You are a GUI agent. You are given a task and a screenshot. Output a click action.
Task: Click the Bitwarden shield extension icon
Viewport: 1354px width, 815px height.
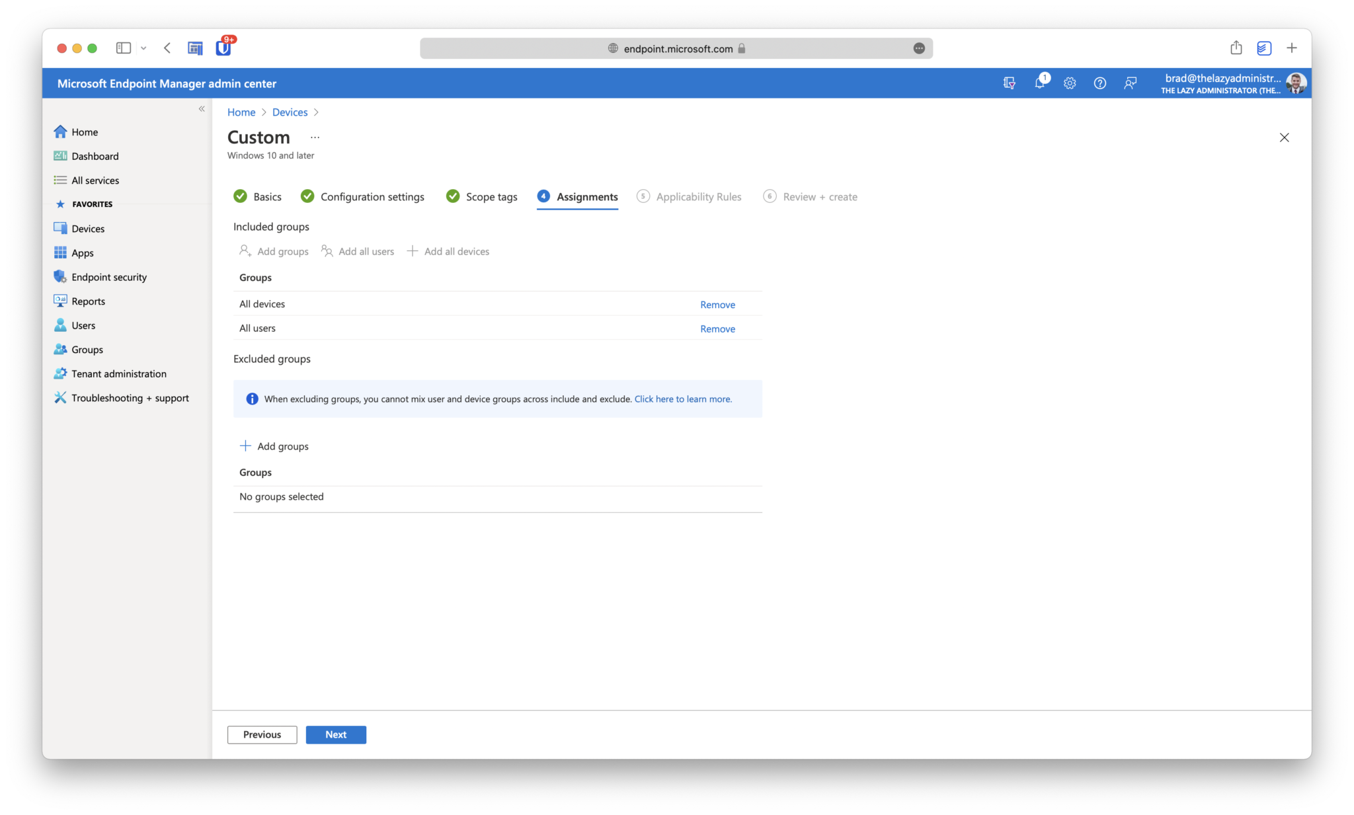[x=224, y=48]
